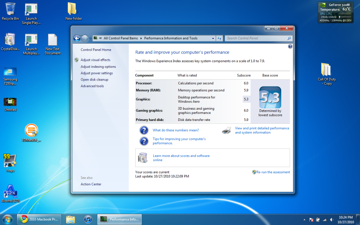Open Help via the blue question icon
The height and width of the screenshot is (225, 360).
click(x=290, y=47)
